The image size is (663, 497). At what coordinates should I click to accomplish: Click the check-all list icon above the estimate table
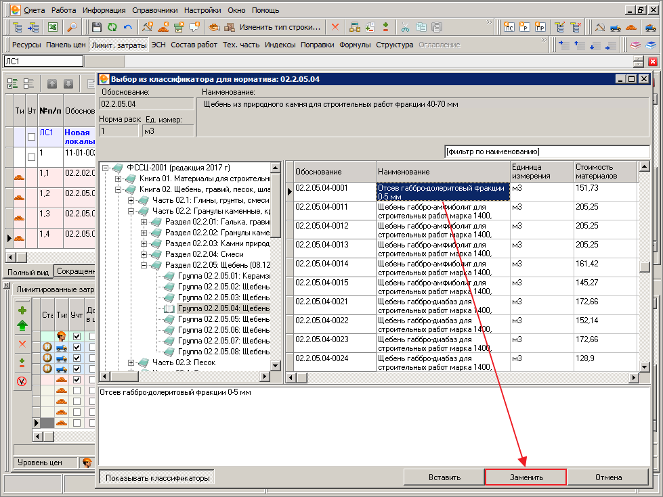click(12, 84)
